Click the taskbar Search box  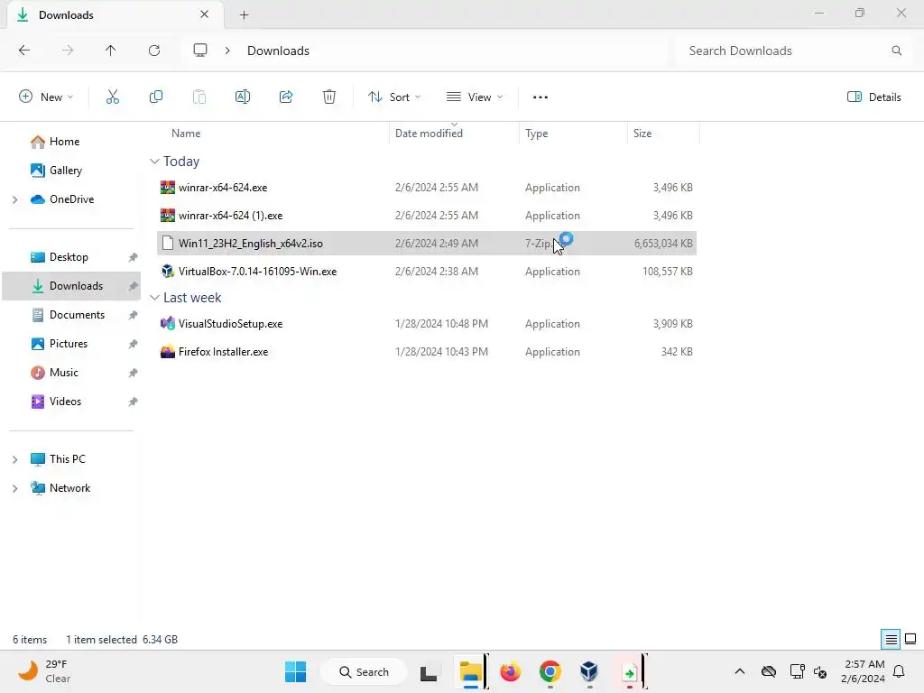pyautogui.click(x=364, y=671)
